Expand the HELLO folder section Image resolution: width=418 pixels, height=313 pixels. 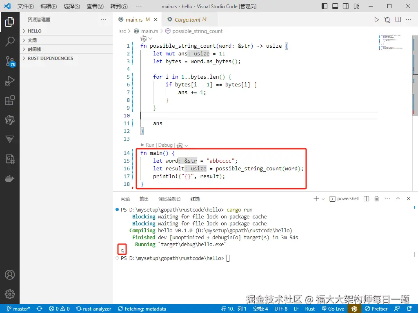66,31
